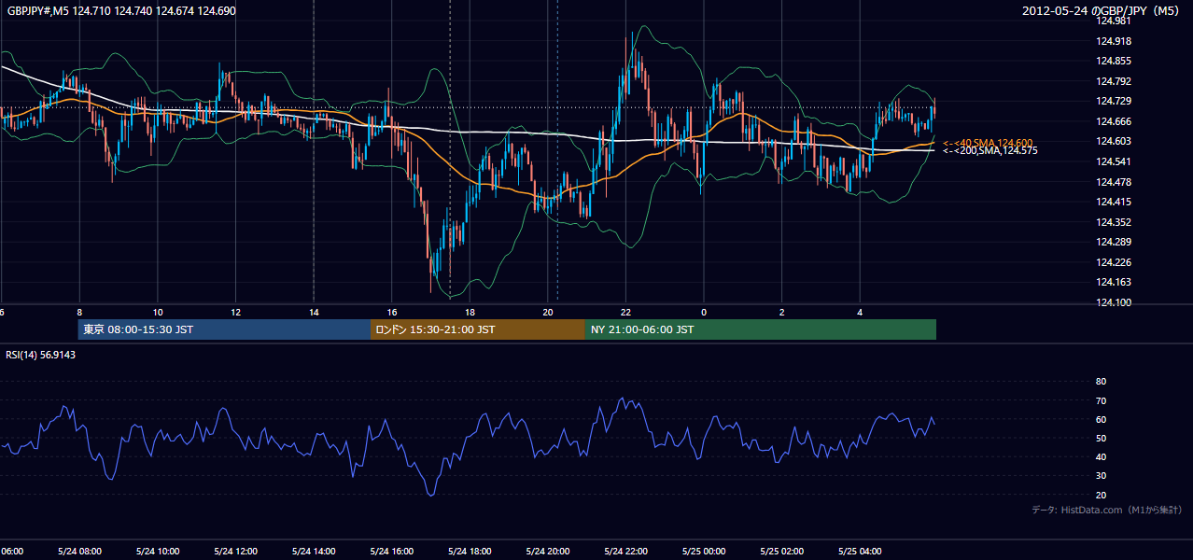Click price axis value 124.792
Viewport: 1193px width, 560px height.
point(1114,81)
